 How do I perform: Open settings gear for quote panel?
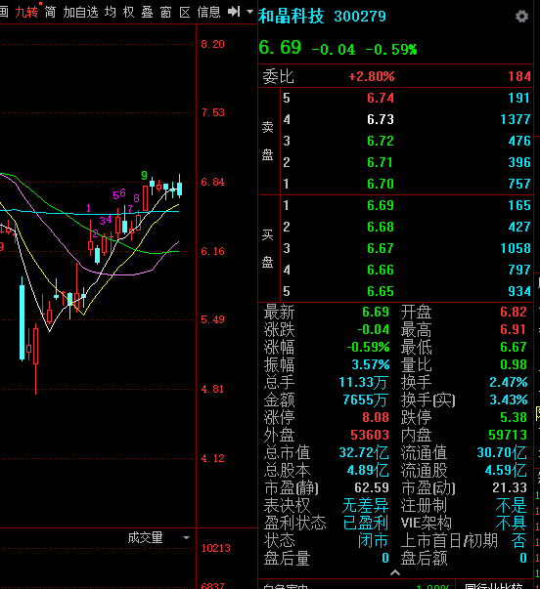click(x=521, y=17)
